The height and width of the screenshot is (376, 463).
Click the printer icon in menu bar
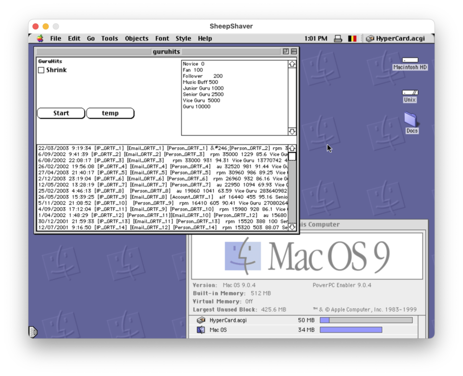[338, 39]
